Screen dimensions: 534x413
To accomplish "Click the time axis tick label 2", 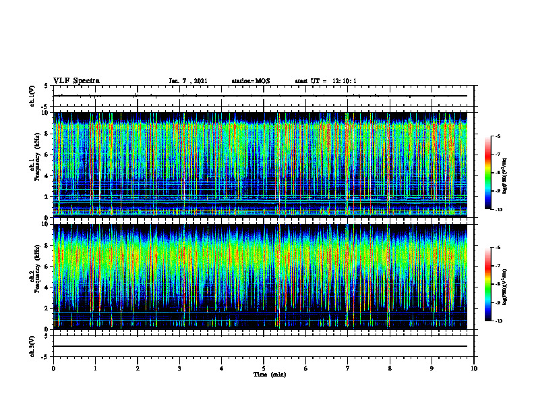I will (x=138, y=368).
